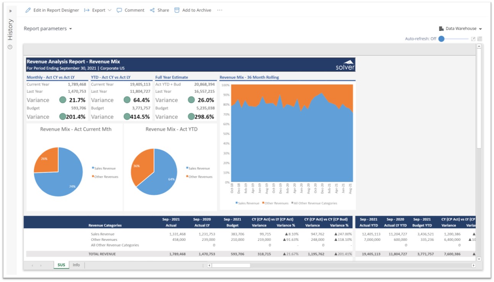Click the TOTAL REVENUE row label
The image size is (494, 282).
(x=102, y=254)
